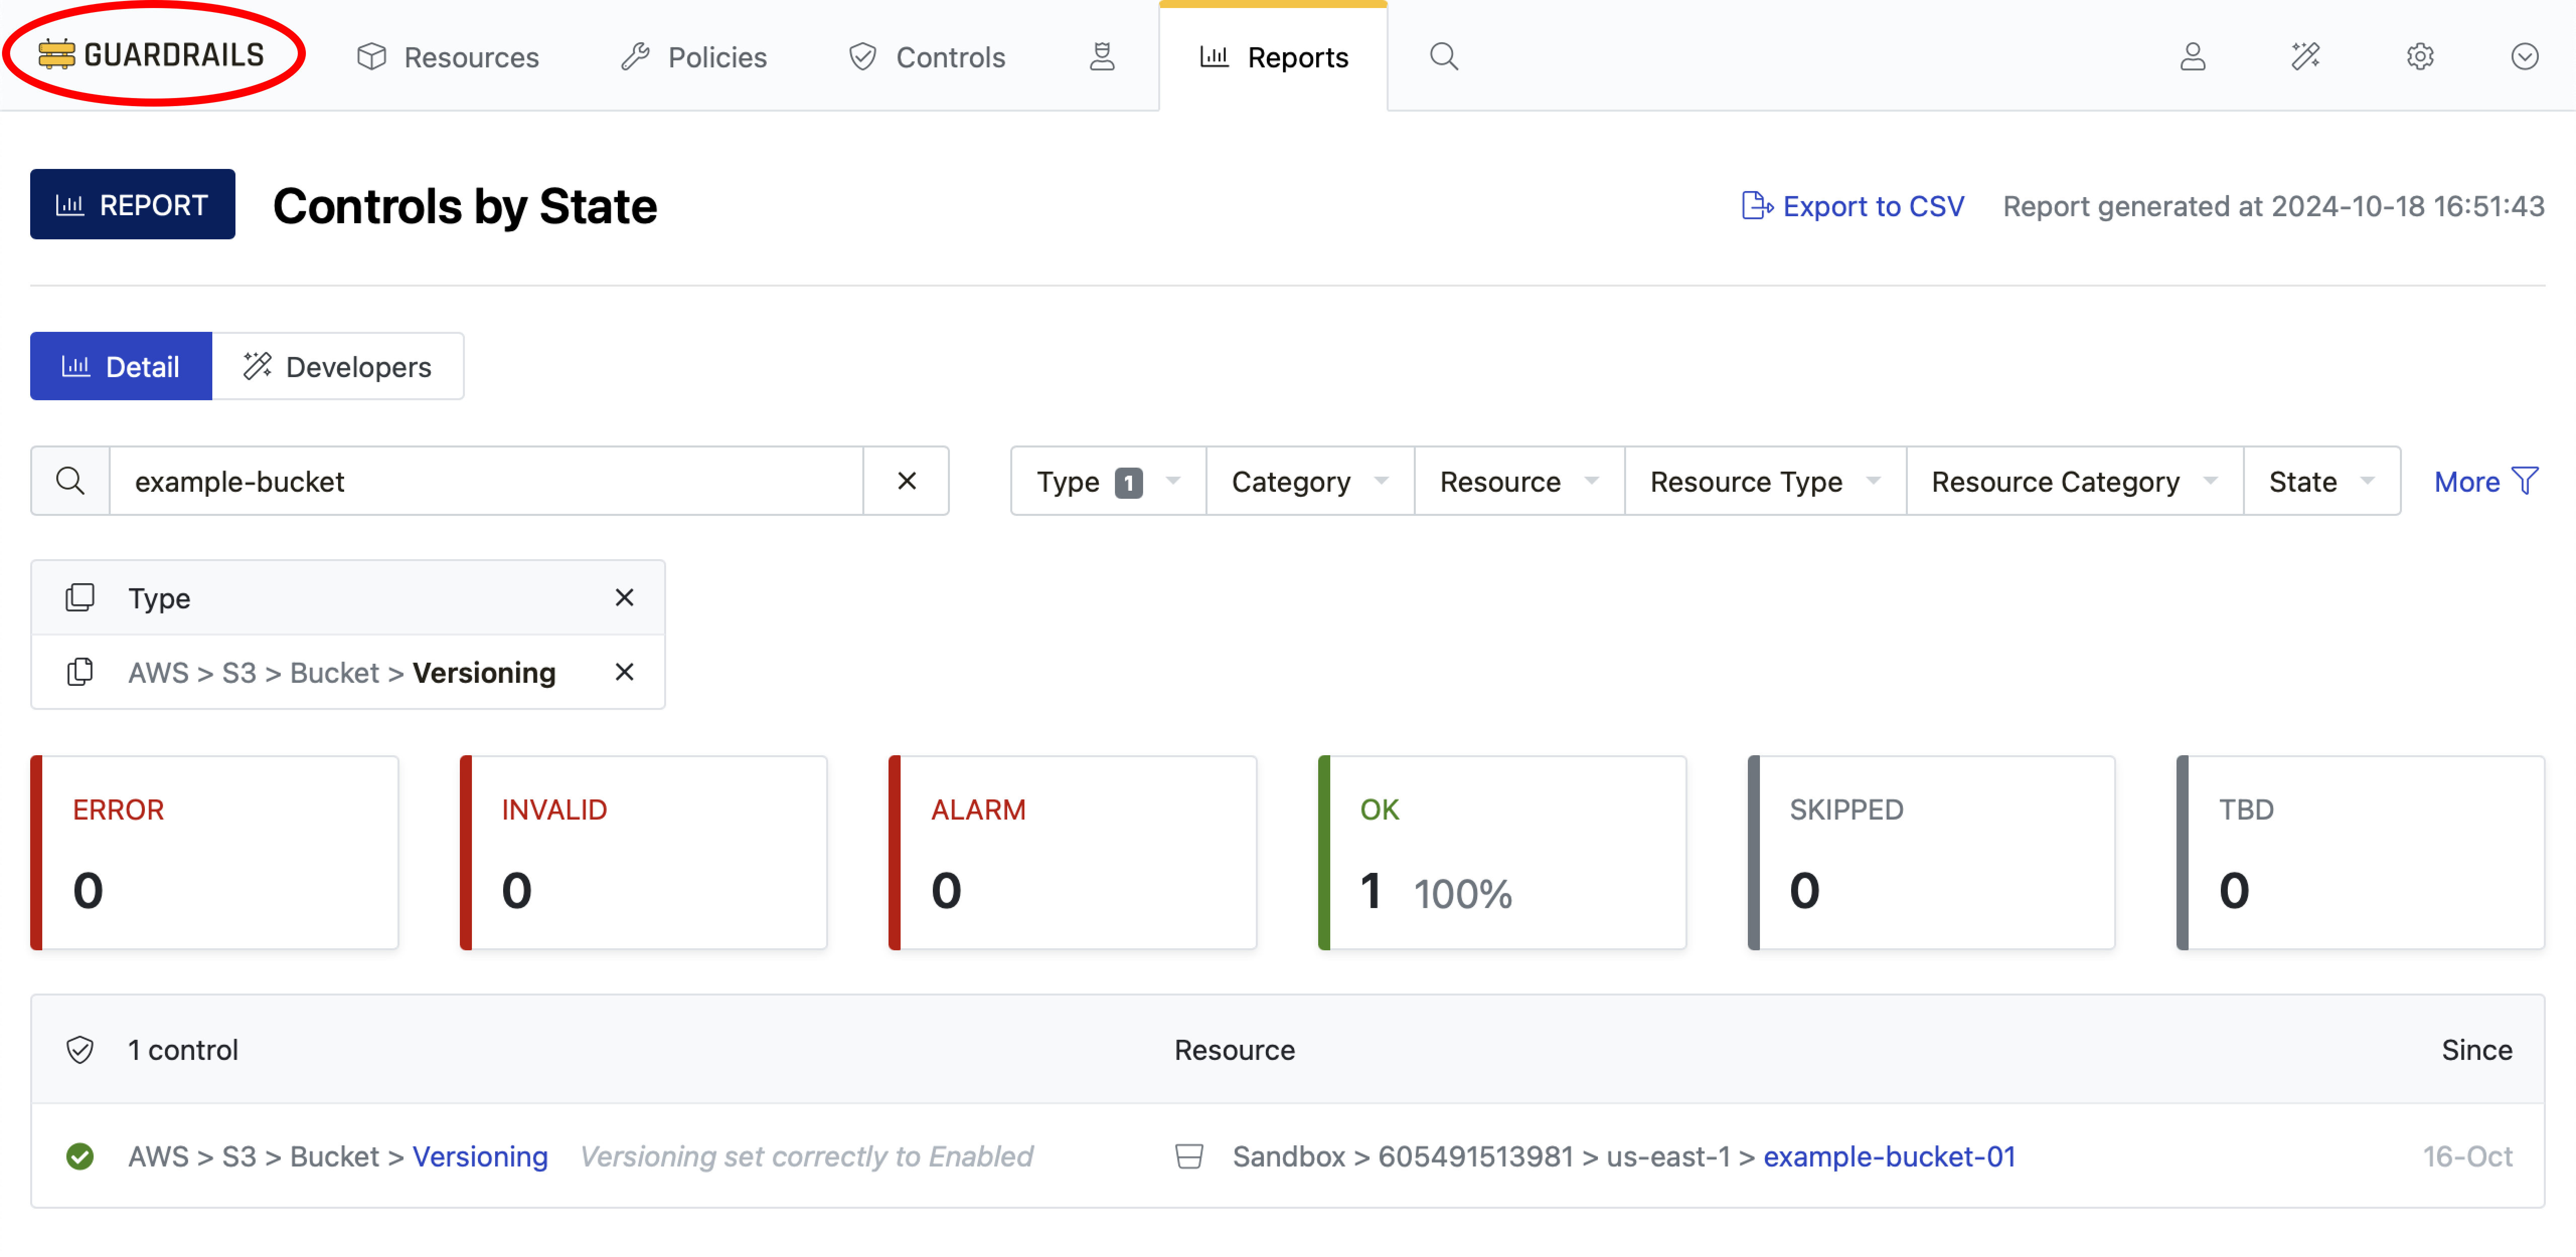This screenshot has height=1257, width=2576.
Task: Open the Category filter dropdown
Action: point(1309,481)
